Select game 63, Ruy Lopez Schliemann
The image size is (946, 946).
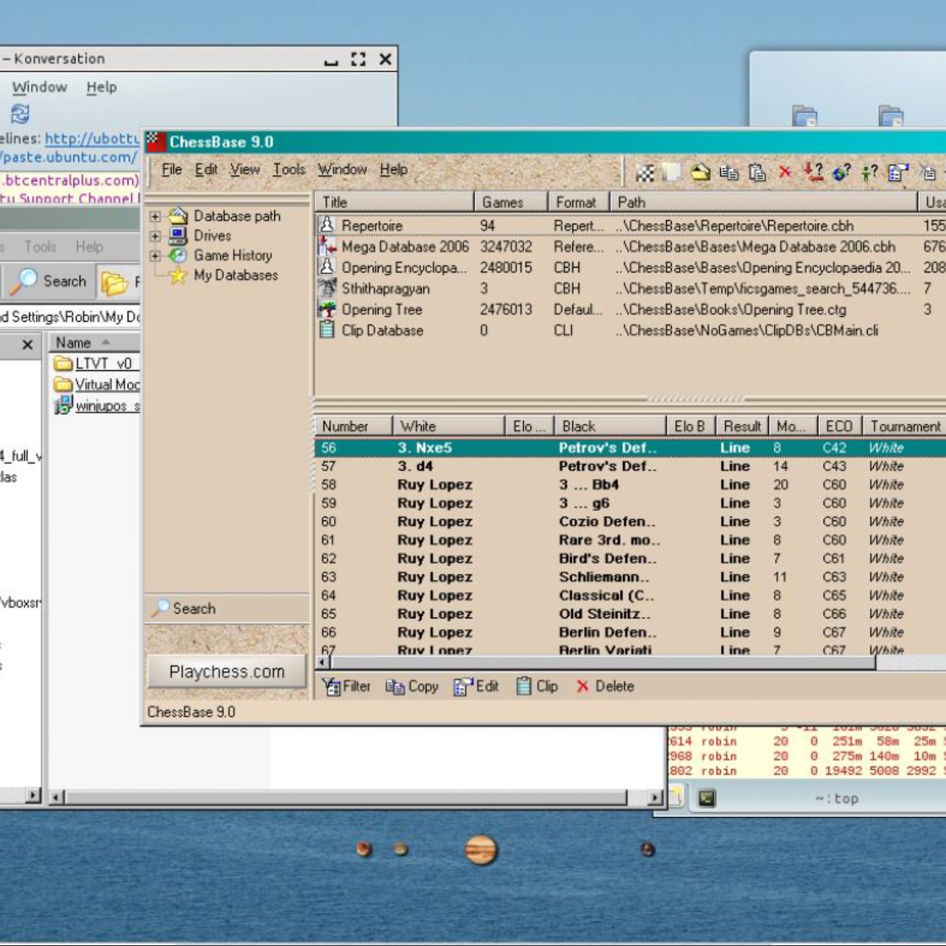pos(630,577)
